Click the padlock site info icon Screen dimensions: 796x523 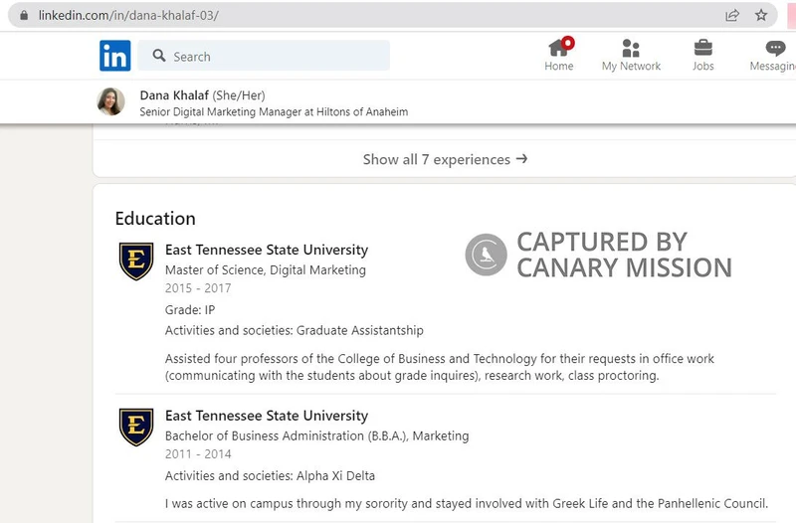24,16
